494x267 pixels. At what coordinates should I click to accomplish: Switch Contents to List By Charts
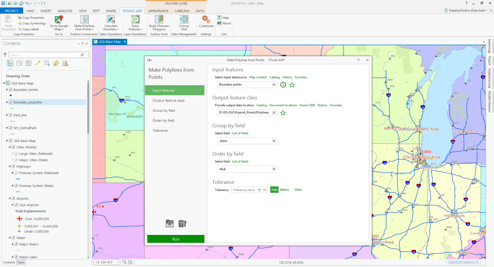(66, 63)
